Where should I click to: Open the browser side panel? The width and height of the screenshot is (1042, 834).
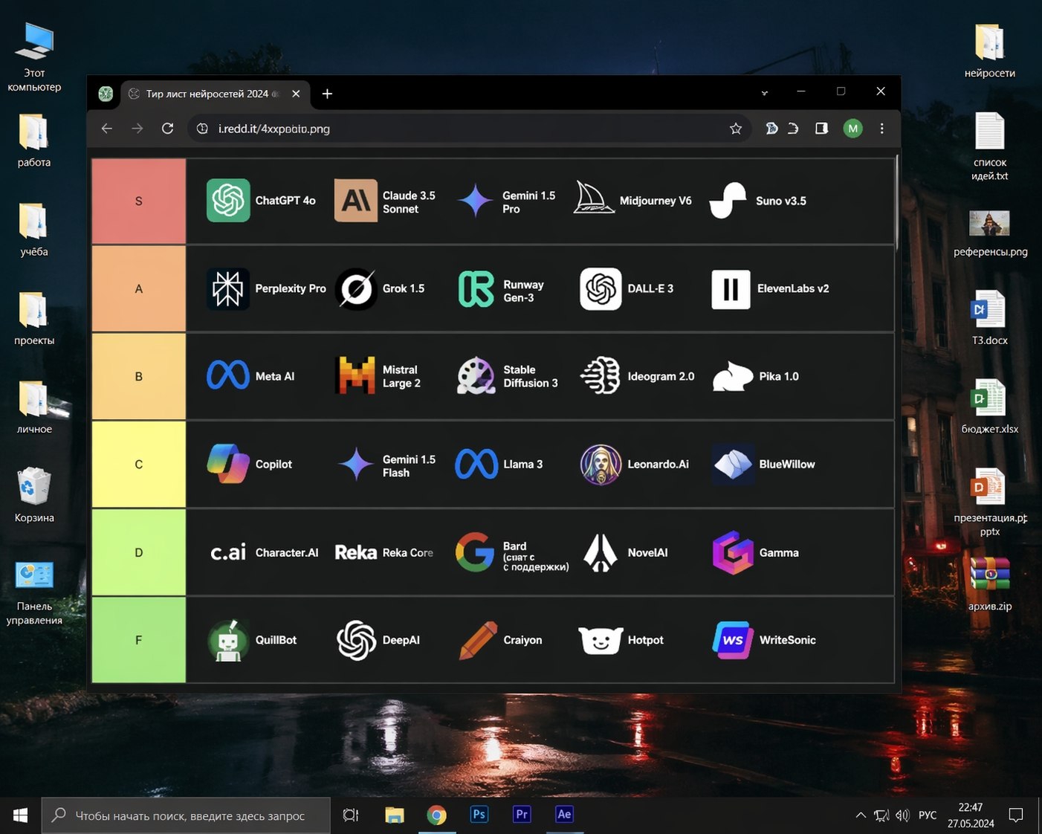pos(821,129)
